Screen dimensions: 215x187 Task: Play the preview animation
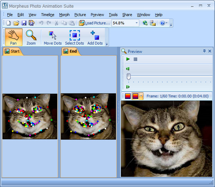point(128,59)
